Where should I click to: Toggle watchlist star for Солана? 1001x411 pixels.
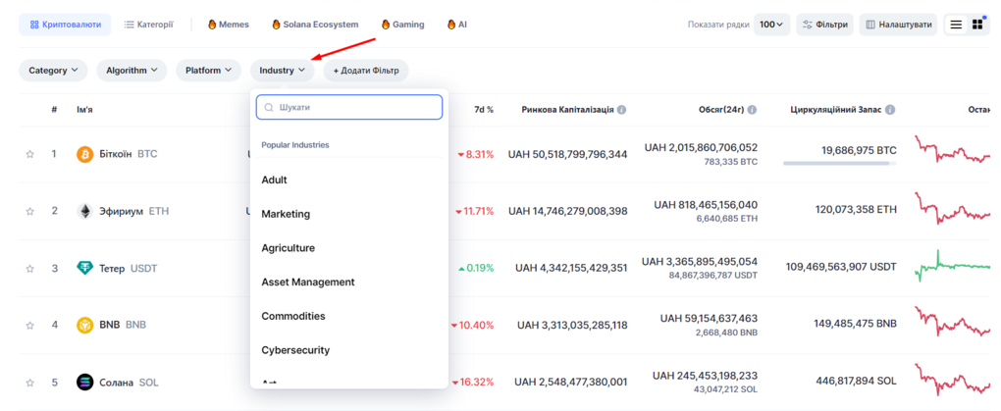point(30,382)
